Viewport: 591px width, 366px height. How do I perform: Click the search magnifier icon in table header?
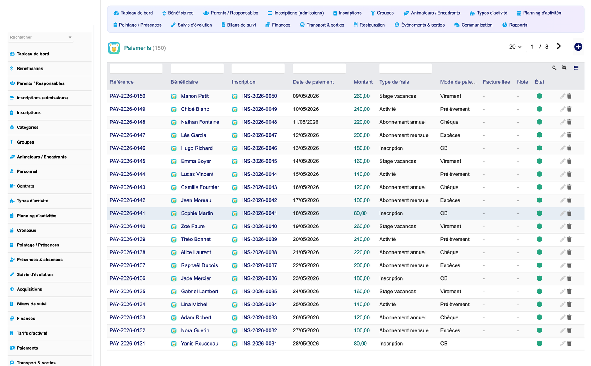(554, 68)
